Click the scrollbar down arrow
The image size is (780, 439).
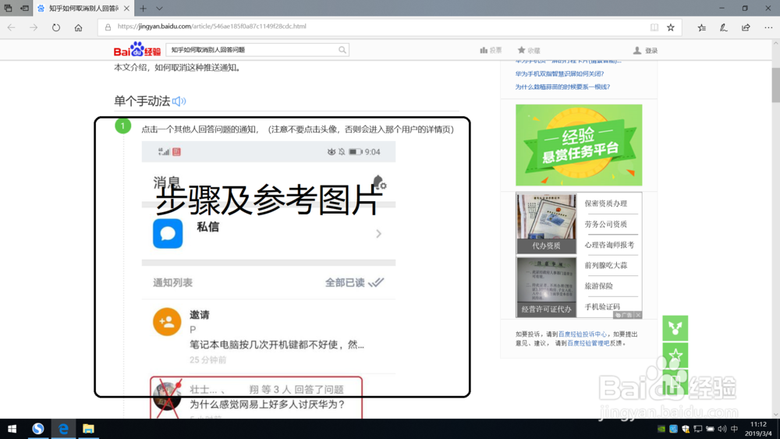pos(775,414)
